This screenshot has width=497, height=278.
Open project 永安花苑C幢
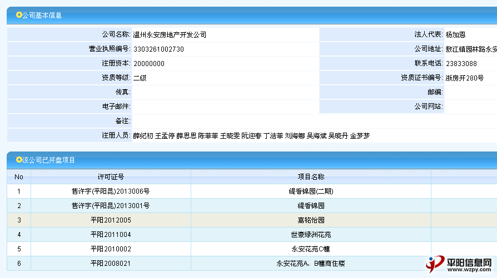(311, 249)
